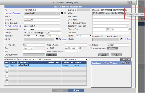This screenshot has width=145, height=93.
Task: Open Sec default insurance dropdown
Action: coord(53,59)
